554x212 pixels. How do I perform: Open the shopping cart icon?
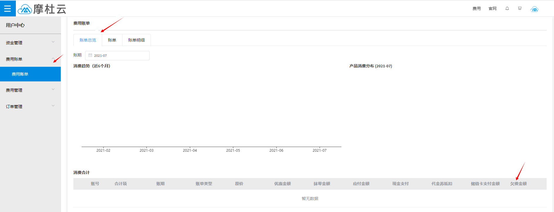point(520,8)
